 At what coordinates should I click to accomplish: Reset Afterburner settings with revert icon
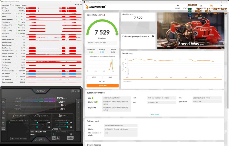(x=36, y=140)
